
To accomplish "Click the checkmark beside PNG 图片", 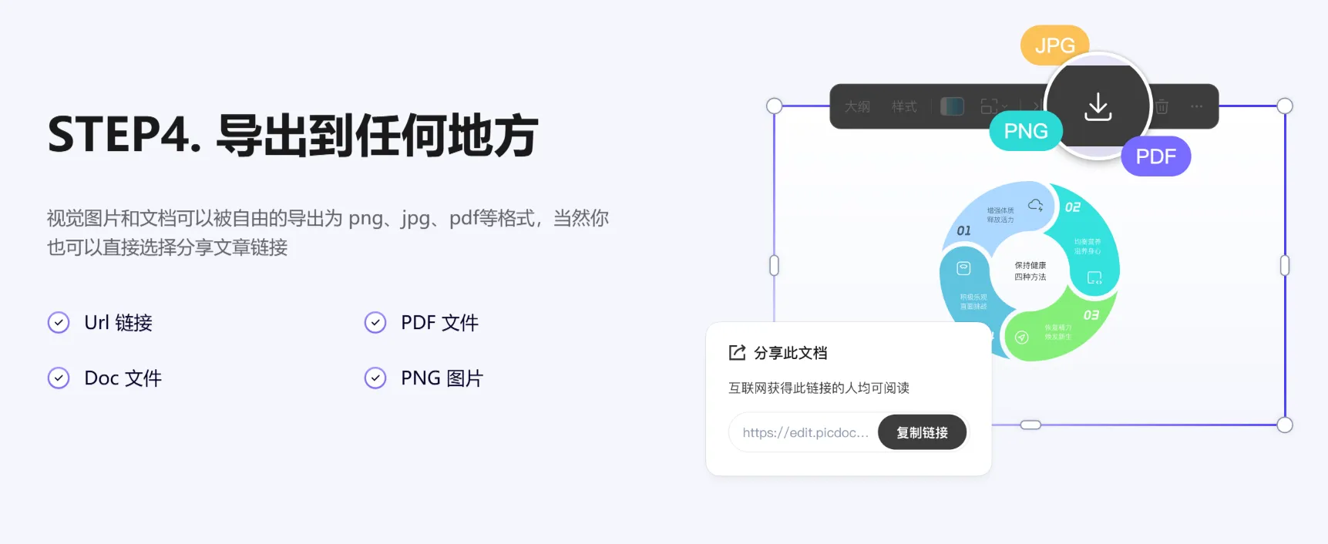I will tap(375, 378).
